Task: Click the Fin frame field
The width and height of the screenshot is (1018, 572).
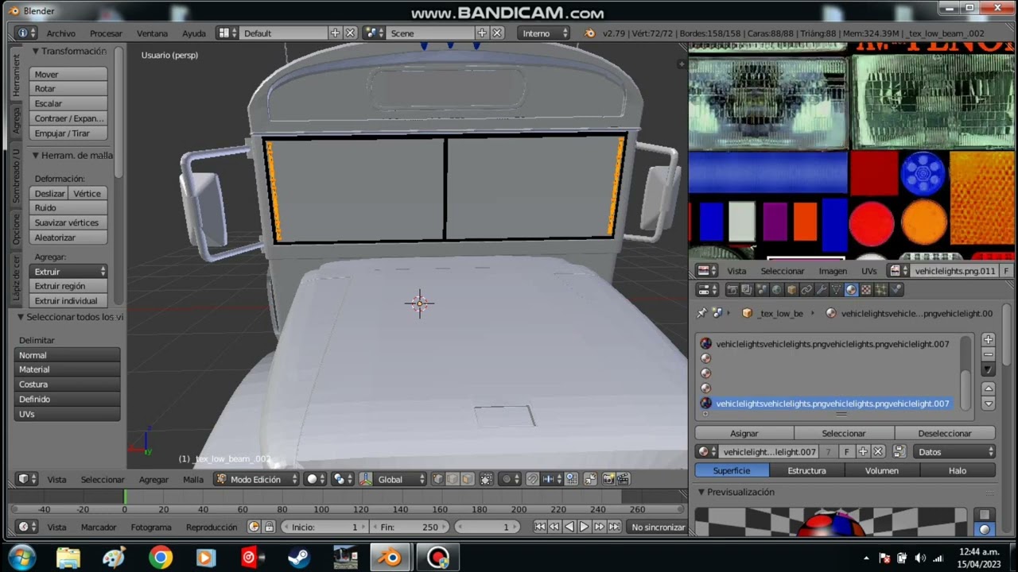Action: [409, 527]
